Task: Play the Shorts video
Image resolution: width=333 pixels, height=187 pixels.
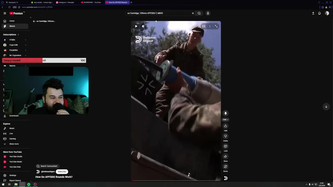Action: click(136, 26)
